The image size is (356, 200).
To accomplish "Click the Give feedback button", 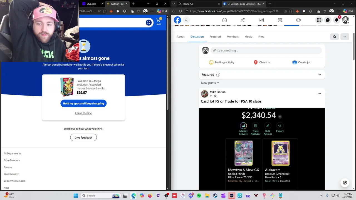I will [x=83, y=137].
